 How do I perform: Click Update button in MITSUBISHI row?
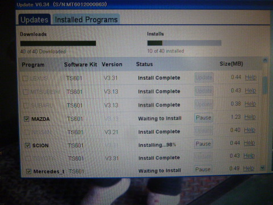(204, 91)
